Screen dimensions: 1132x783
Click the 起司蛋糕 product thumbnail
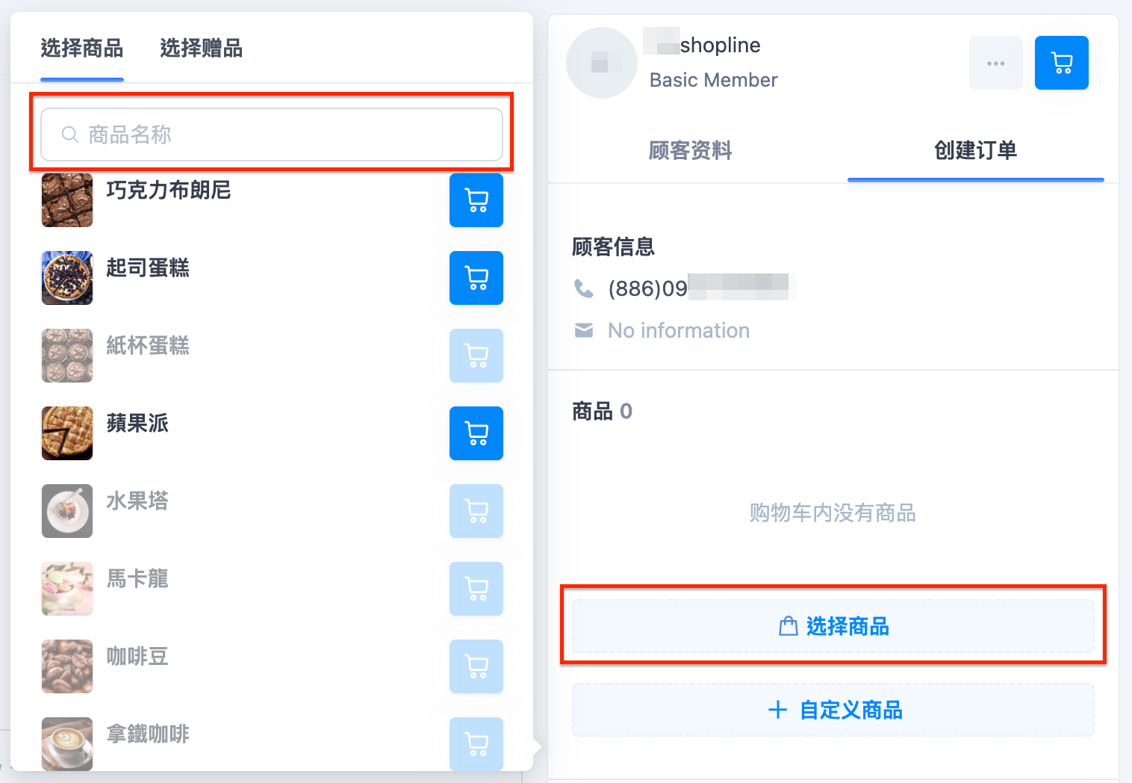coord(67,278)
